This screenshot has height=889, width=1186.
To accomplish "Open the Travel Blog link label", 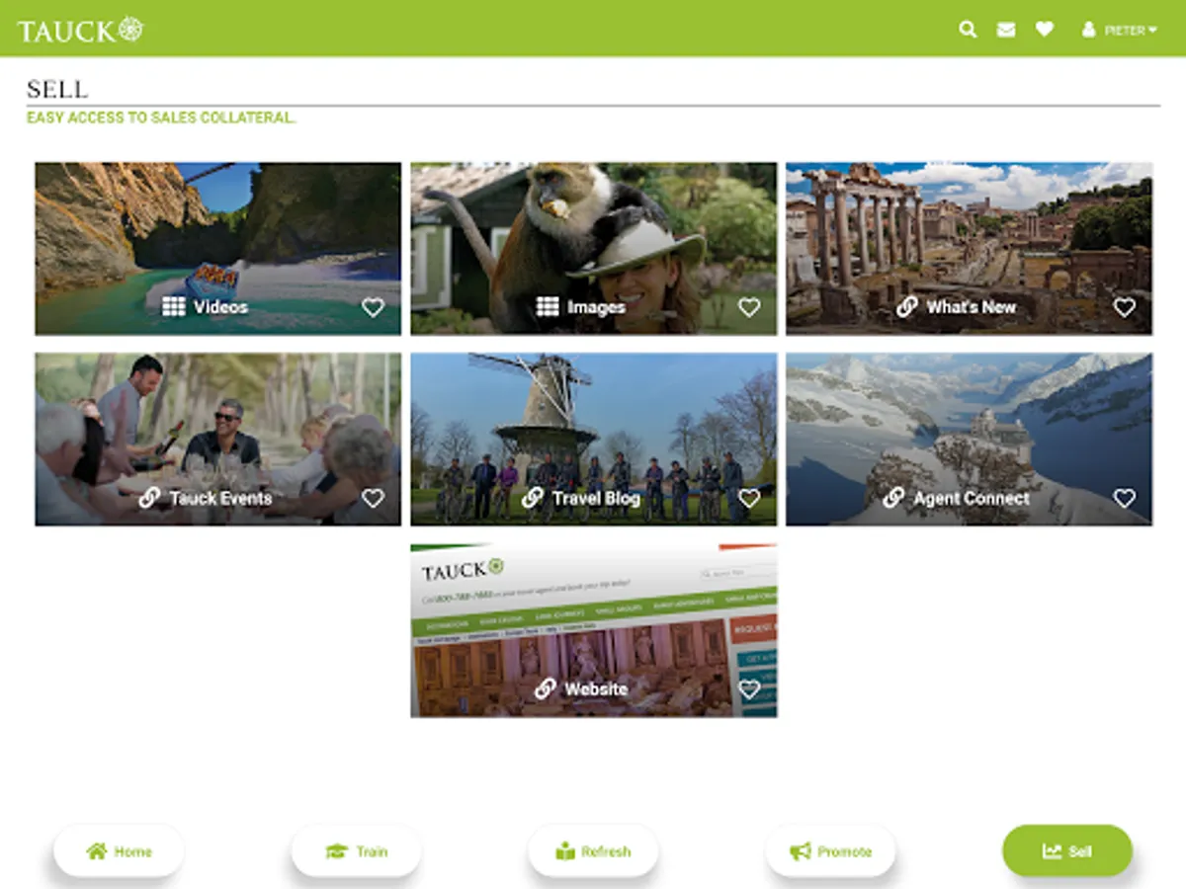I will tap(596, 498).
